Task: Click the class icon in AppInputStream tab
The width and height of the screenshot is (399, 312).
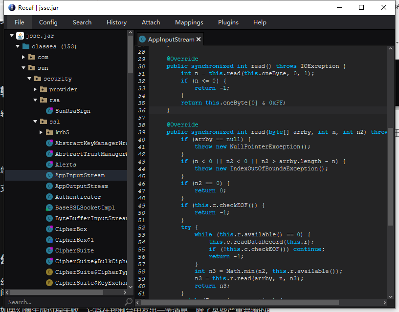Action: point(142,40)
